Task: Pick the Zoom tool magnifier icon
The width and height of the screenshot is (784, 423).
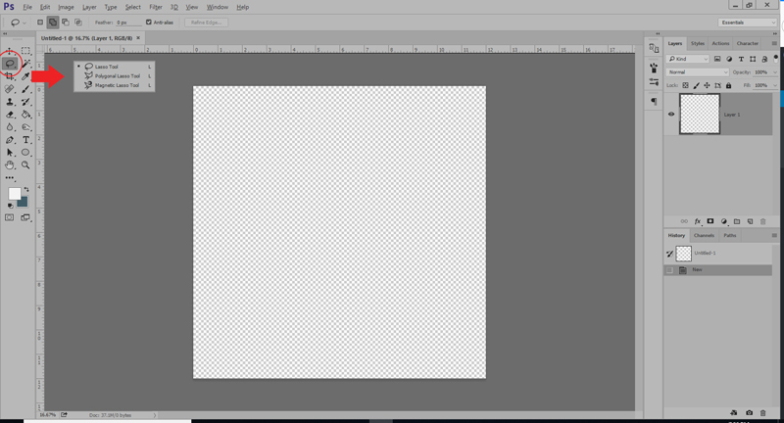Action: (25, 164)
